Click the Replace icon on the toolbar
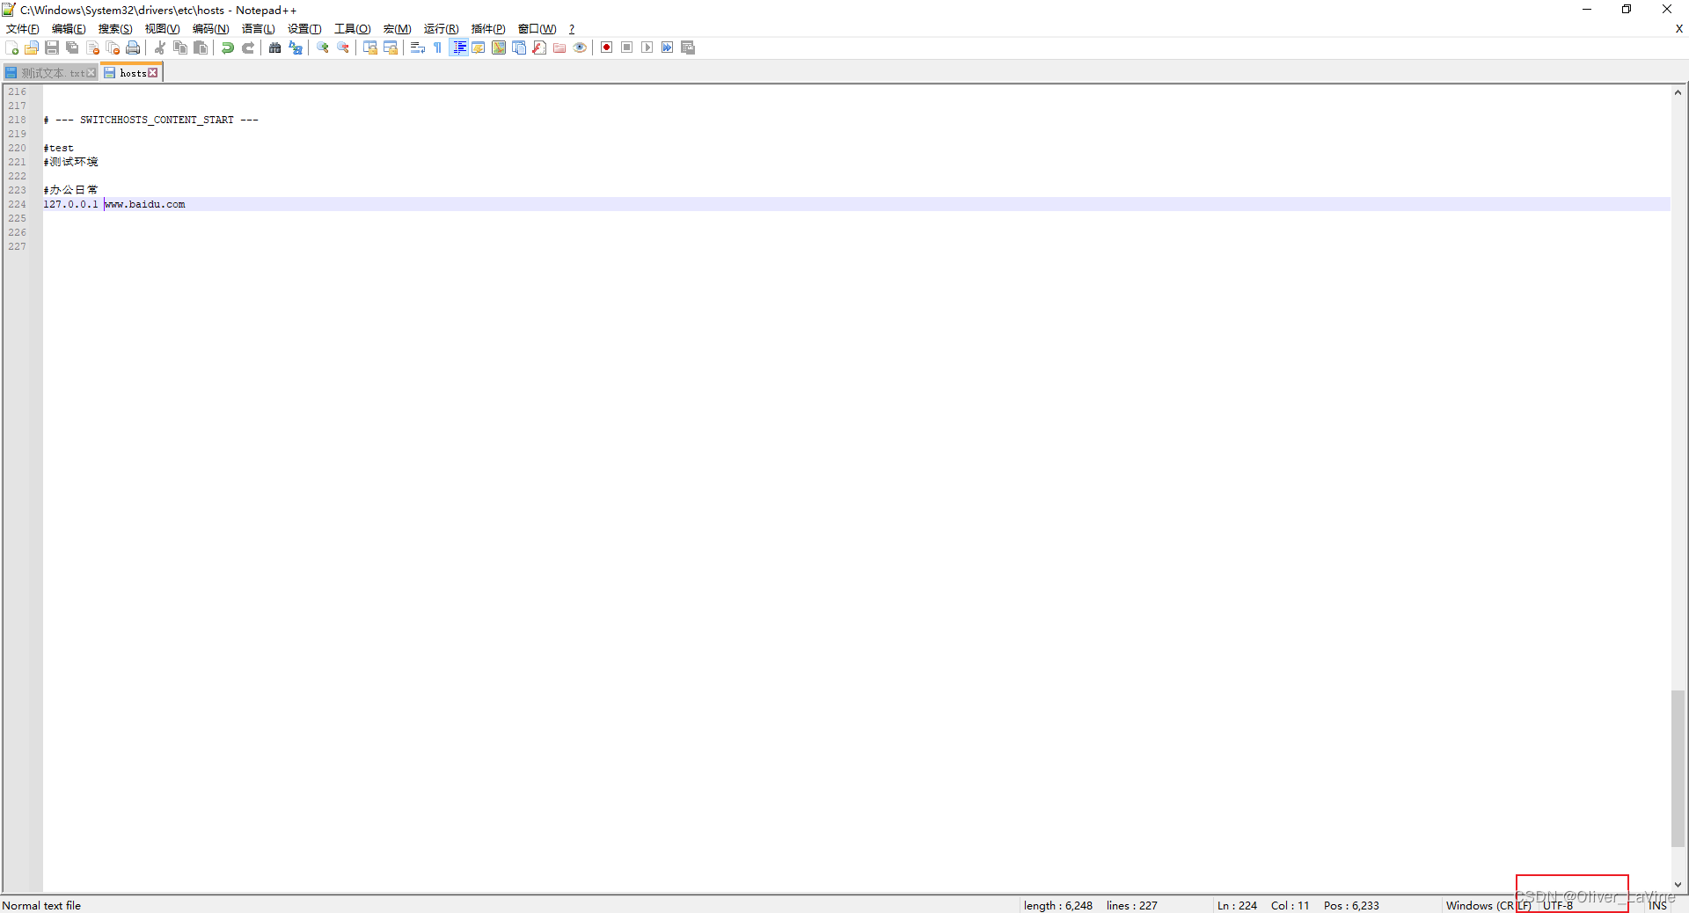This screenshot has width=1689, height=913. (296, 47)
